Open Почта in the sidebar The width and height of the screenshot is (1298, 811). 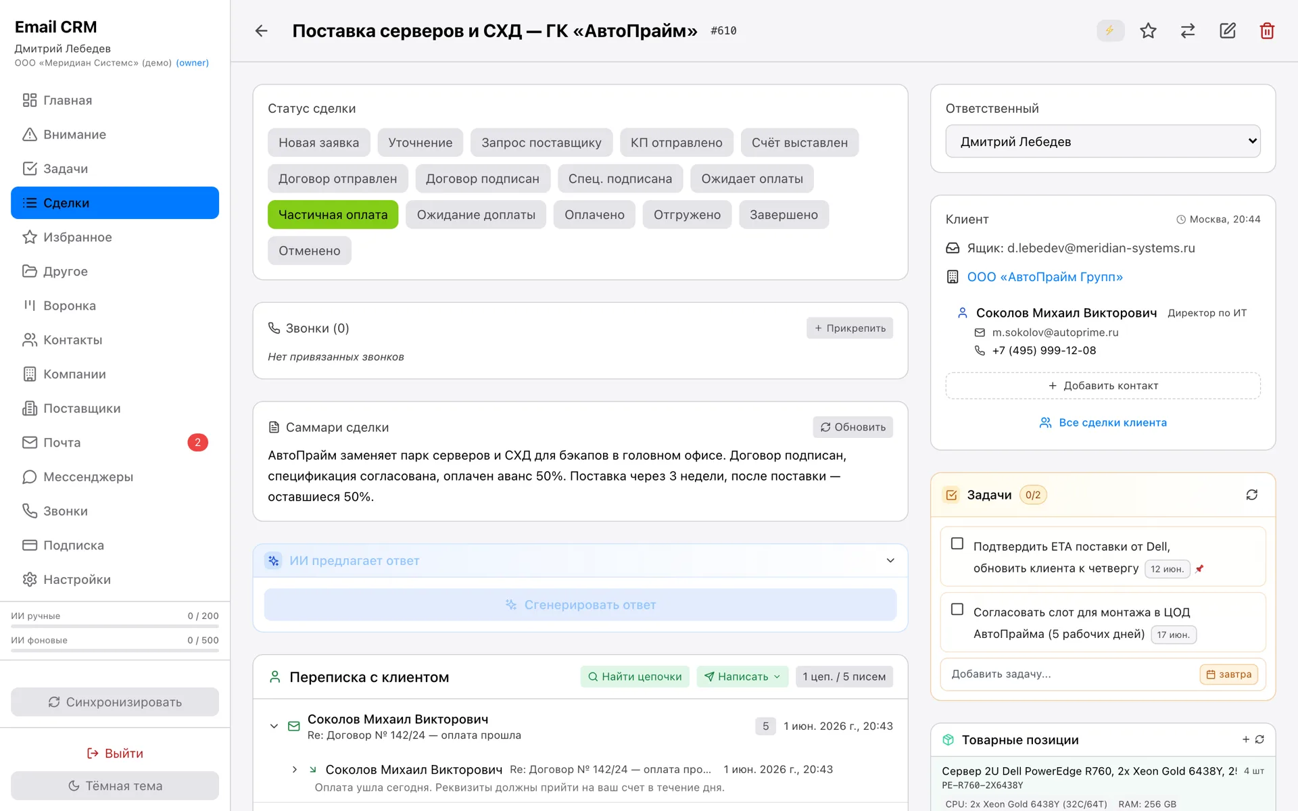pos(115,443)
